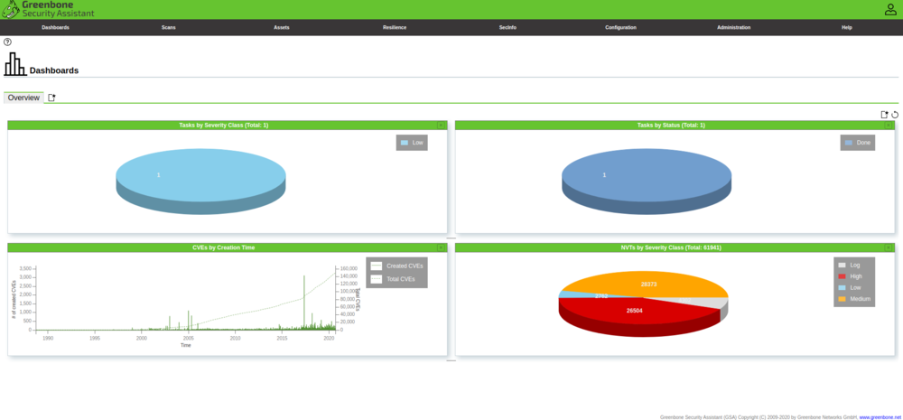Click add new display icon above charts
Viewport: 903px width, 420px height.
tap(885, 115)
